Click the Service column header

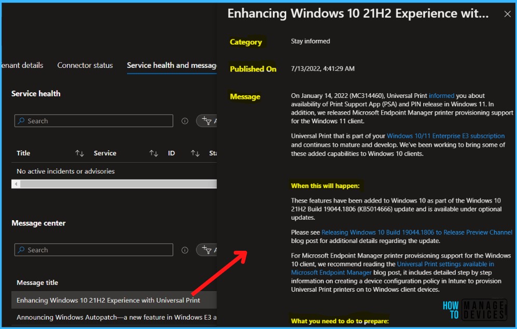click(105, 153)
